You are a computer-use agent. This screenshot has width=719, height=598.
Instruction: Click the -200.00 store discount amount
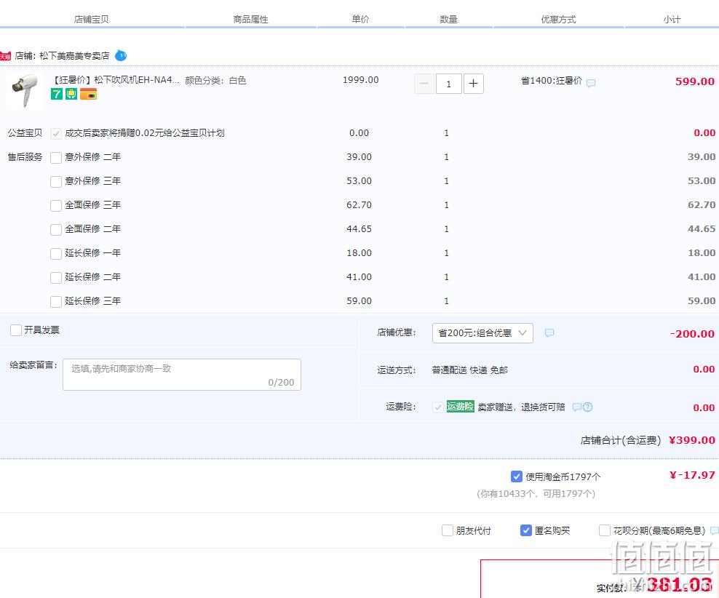[x=692, y=334]
